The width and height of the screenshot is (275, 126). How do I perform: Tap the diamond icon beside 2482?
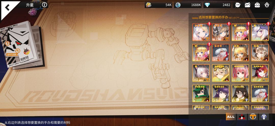click(x=207, y=5)
